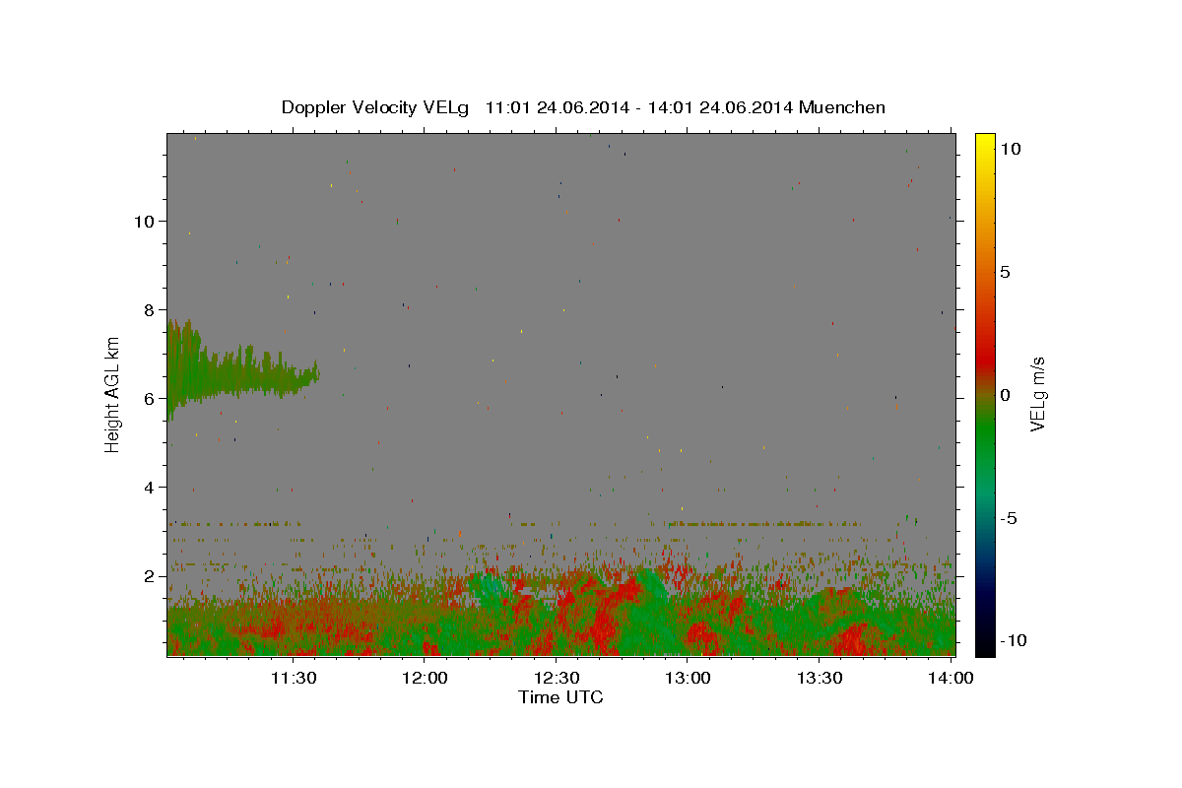Select the 12:00 time tick label
This screenshot has height=788, width=1182.
click(x=425, y=678)
